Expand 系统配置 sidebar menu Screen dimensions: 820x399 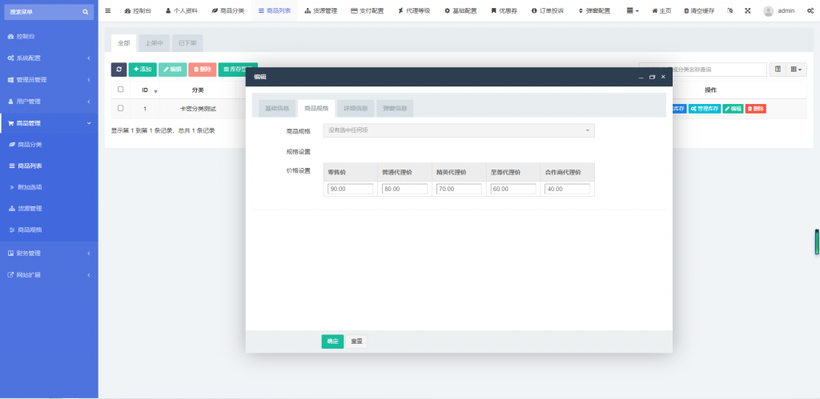tap(49, 58)
